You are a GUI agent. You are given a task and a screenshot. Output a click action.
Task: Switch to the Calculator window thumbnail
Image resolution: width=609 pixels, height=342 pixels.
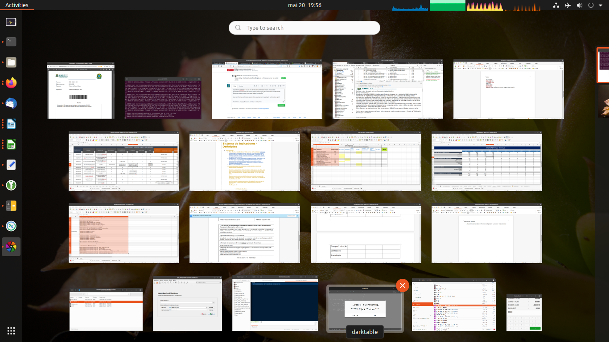pyautogui.click(x=524, y=312)
